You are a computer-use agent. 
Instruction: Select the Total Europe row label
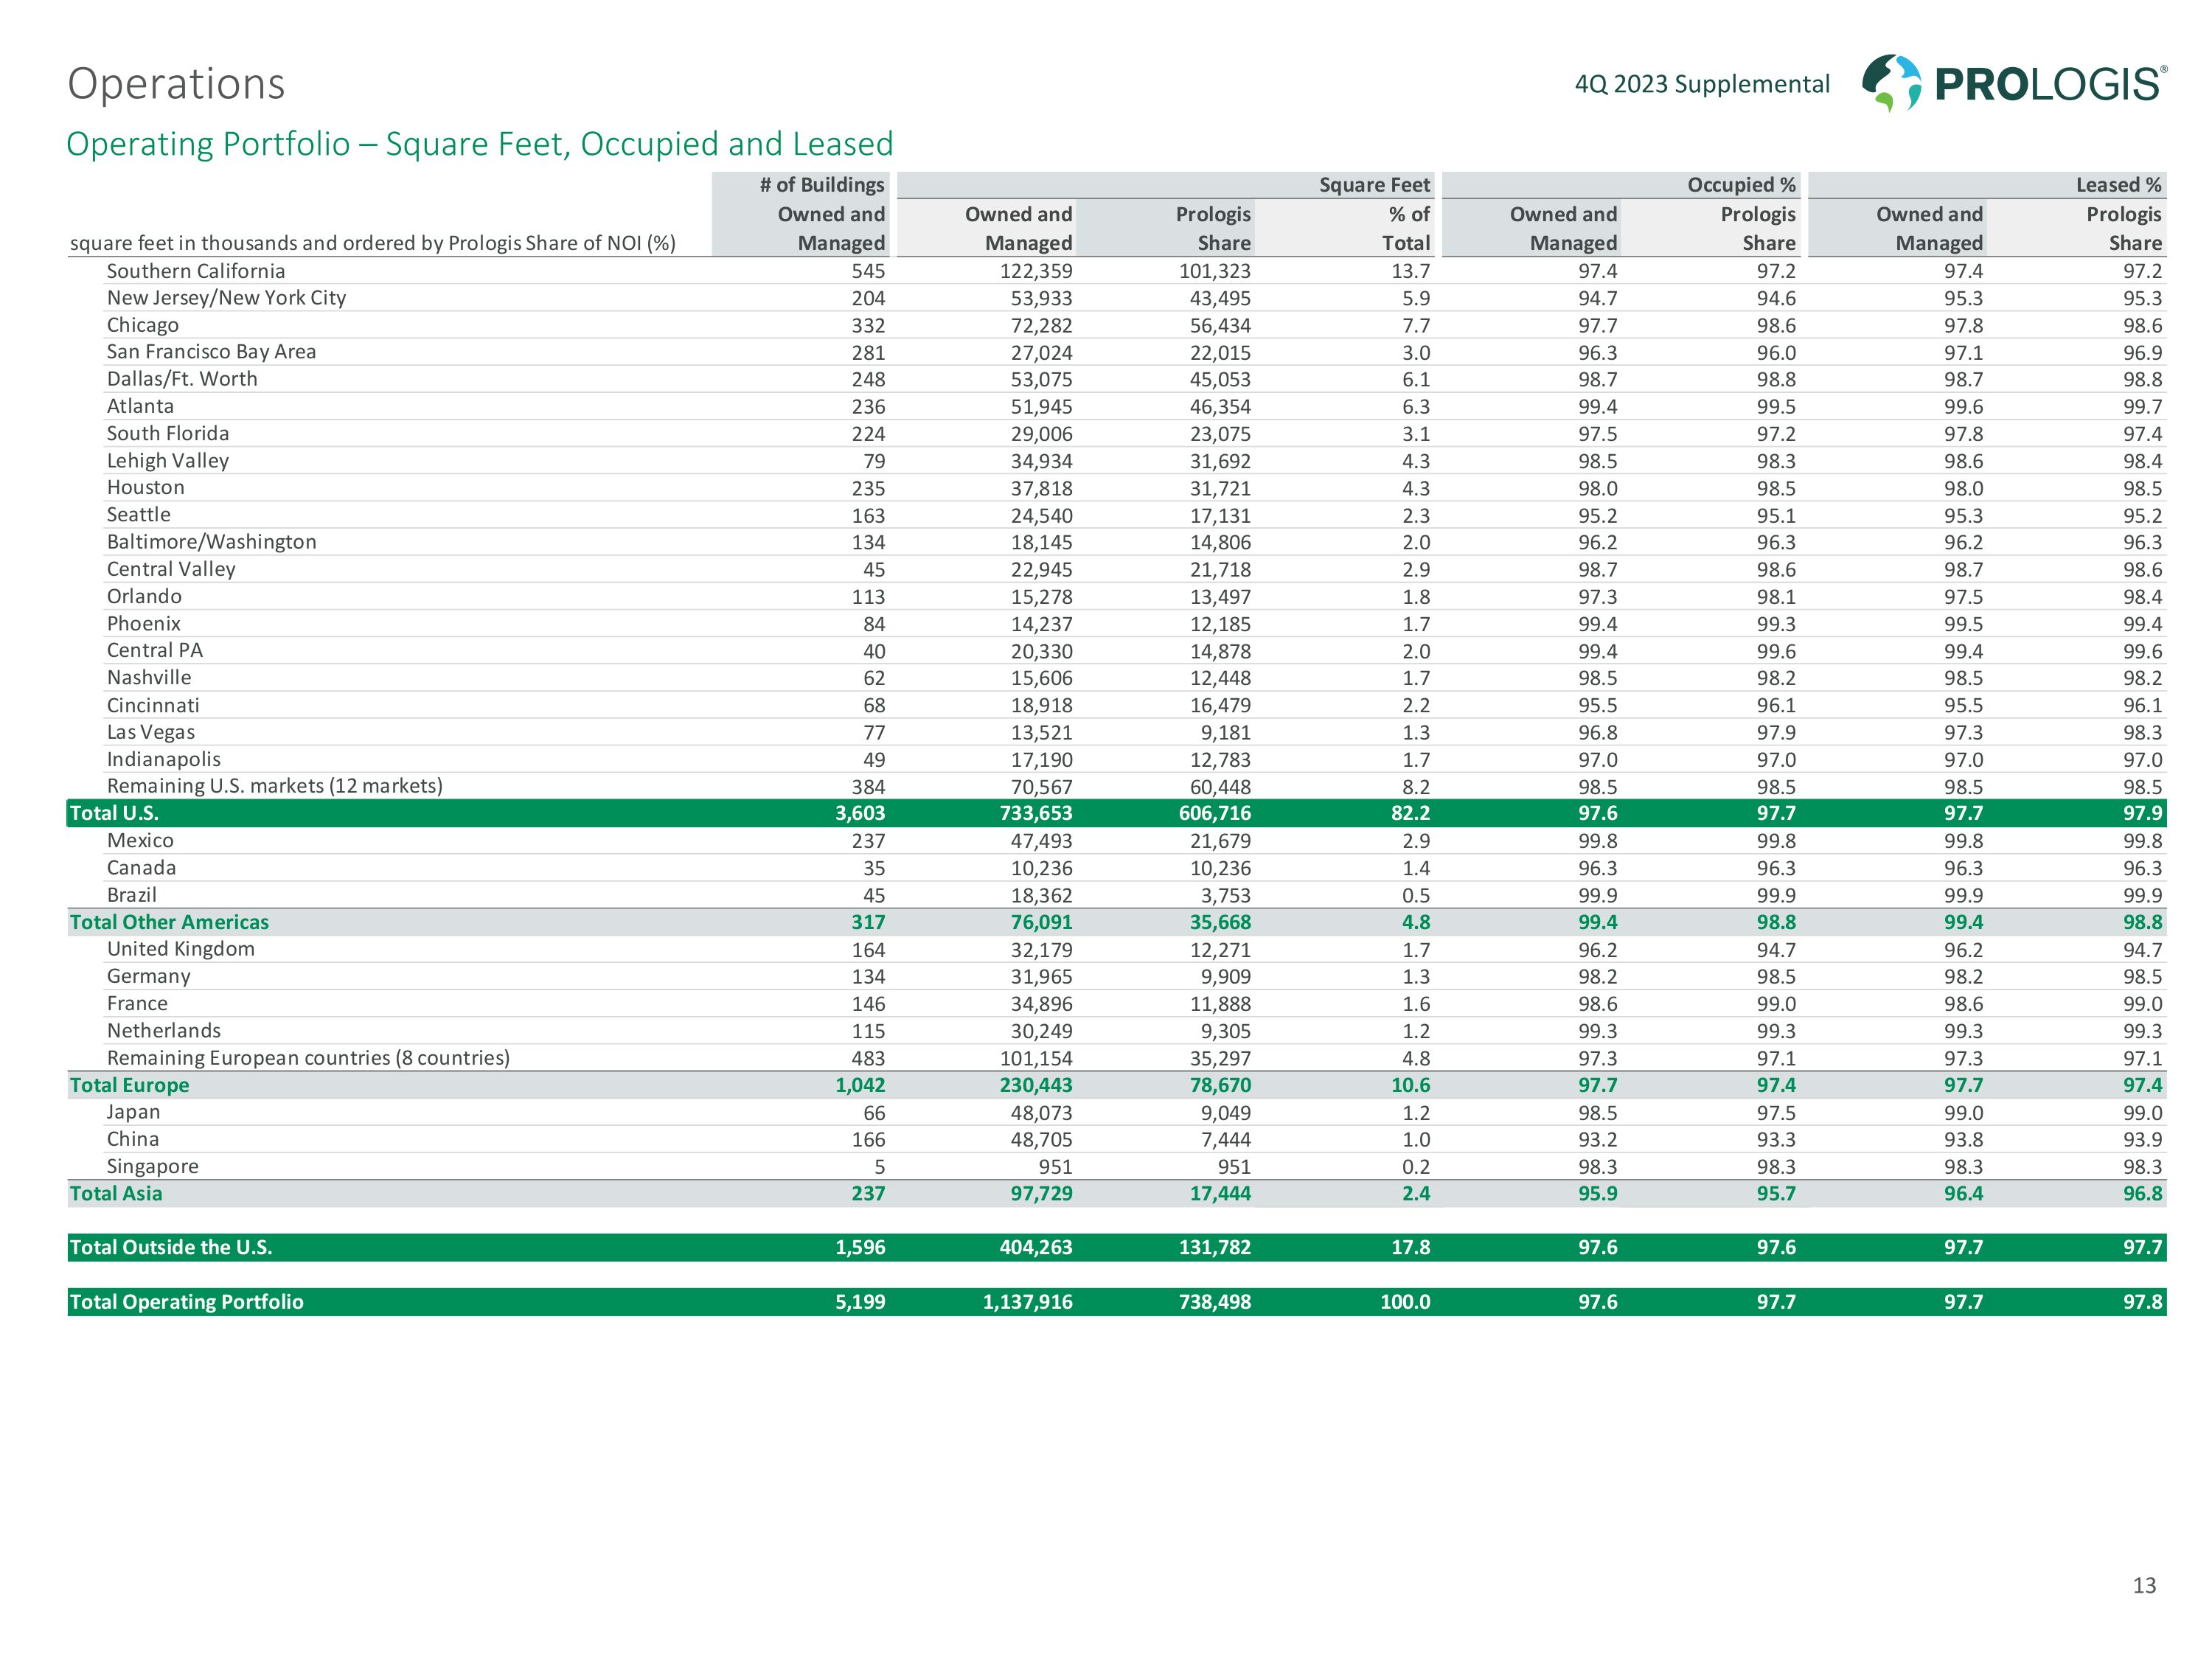pyautogui.click(x=129, y=1085)
